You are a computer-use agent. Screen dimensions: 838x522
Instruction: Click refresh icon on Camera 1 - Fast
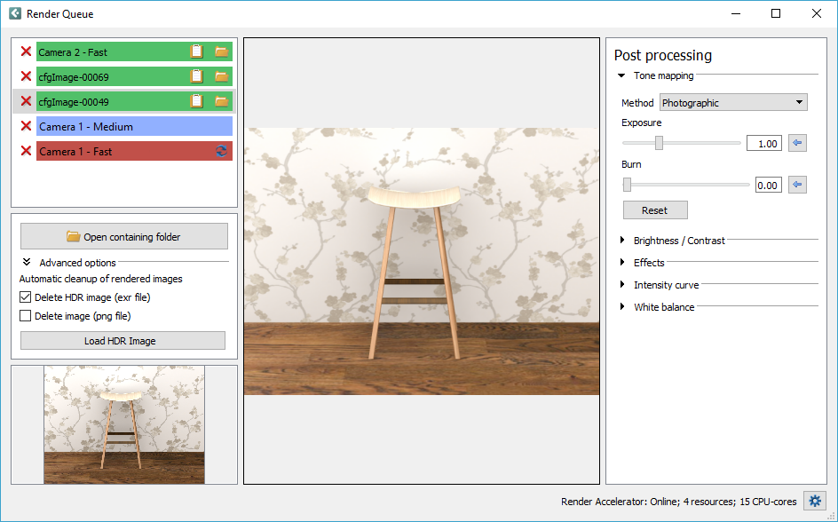tap(221, 152)
